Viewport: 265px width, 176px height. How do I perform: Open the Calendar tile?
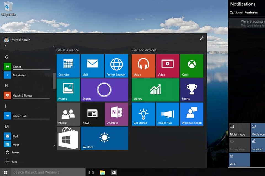68,66
